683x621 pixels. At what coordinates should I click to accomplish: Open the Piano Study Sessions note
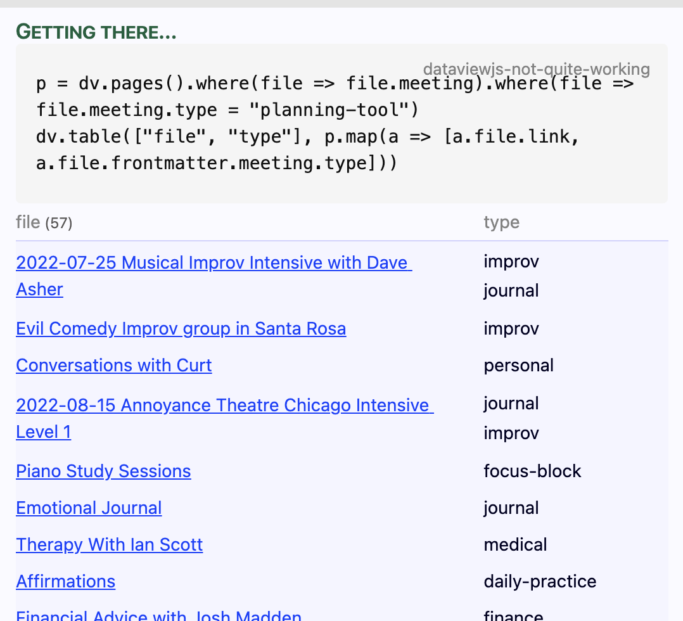pos(103,471)
